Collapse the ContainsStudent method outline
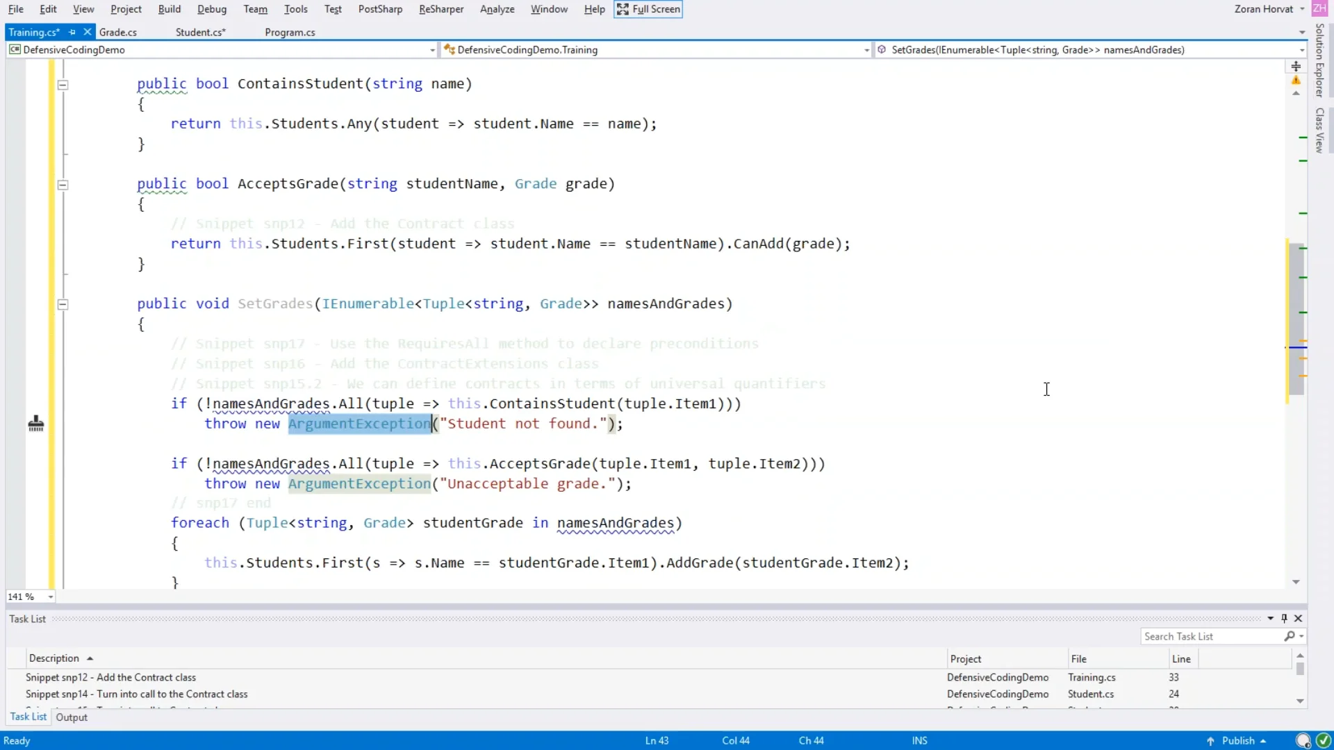The width and height of the screenshot is (1334, 750). tap(63, 85)
